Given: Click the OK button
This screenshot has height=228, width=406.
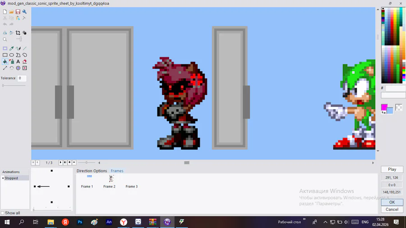Looking at the screenshot, I should click(392, 202).
